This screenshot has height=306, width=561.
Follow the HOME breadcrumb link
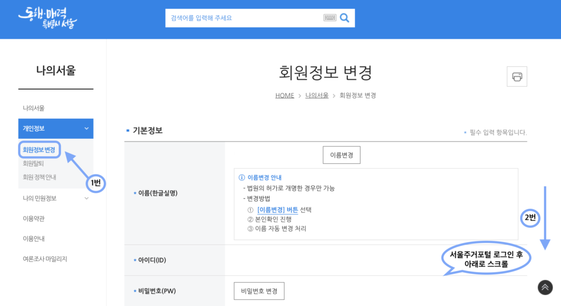(x=284, y=95)
